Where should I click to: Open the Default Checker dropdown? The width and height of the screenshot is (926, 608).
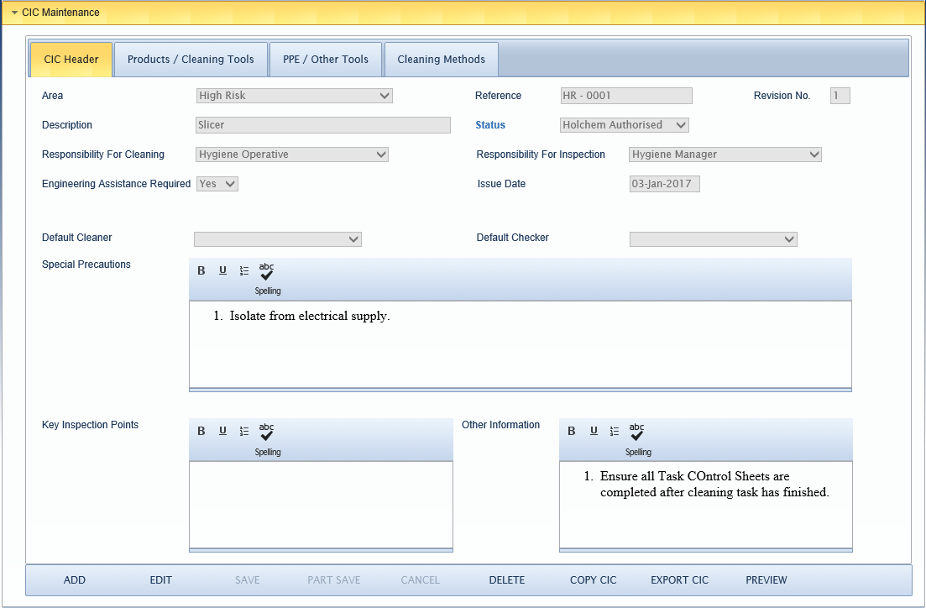pyautogui.click(x=714, y=239)
